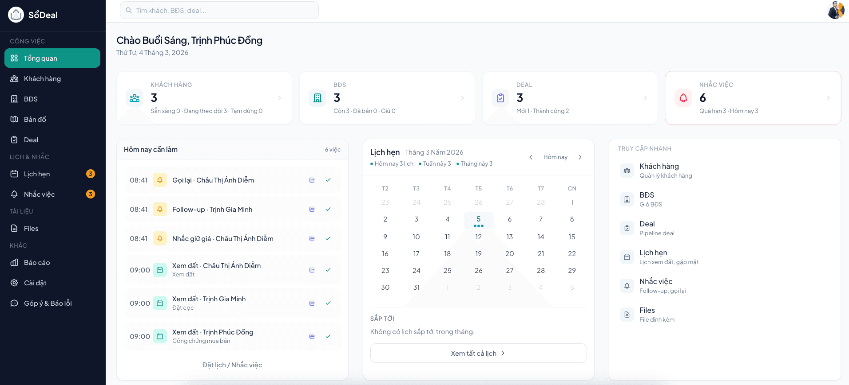Image resolution: width=849 pixels, height=385 pixels.
Task: Check off Nhắc giữ giá Châu Thị Ánh Diễm
Action: [x=328, y=238]
